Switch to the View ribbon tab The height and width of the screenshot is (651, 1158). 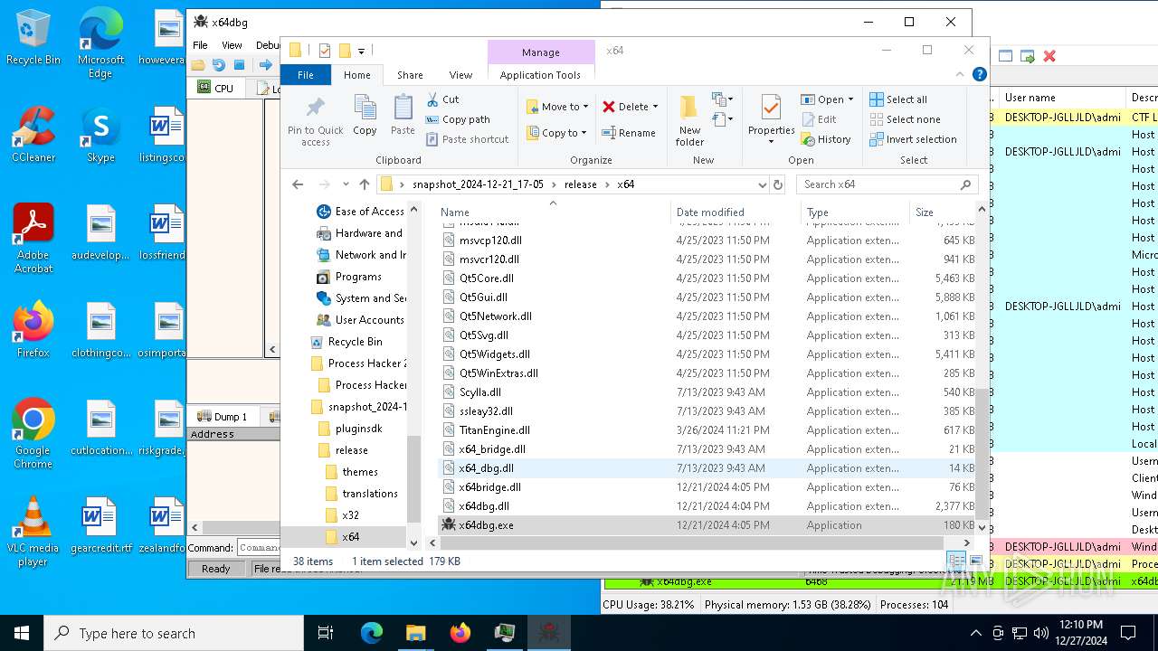pyautogui.click(x=460, y=75)
